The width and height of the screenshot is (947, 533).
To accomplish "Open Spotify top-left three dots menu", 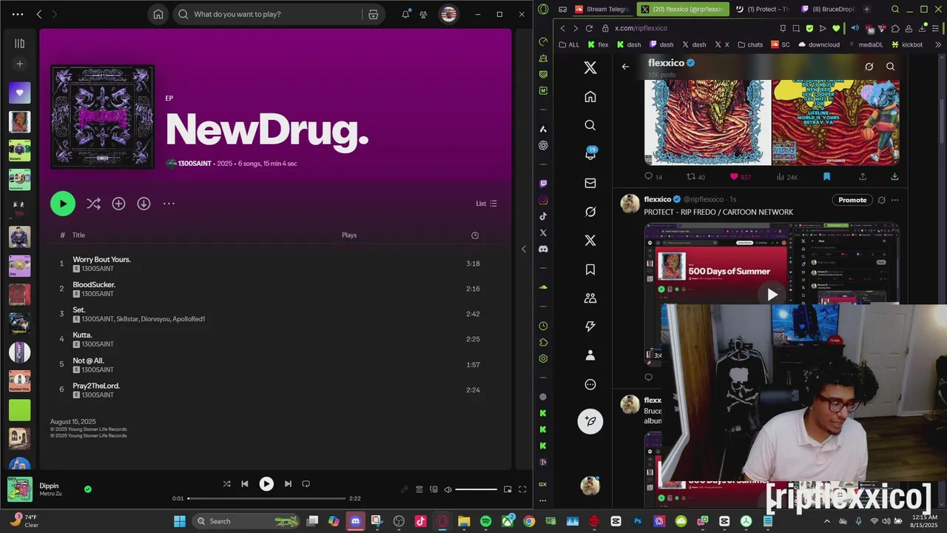I will point(18,14).
